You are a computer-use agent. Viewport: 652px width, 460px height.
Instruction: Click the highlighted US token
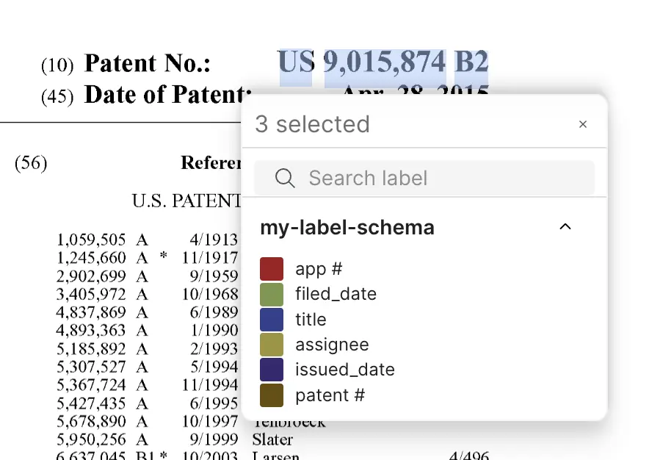coord(296,62)
